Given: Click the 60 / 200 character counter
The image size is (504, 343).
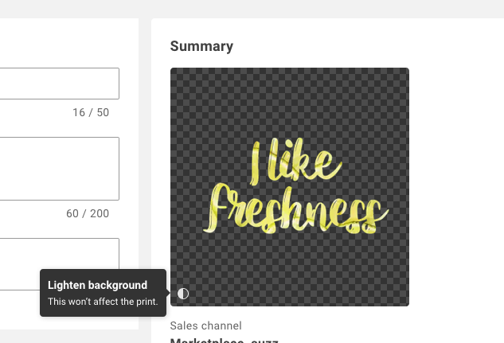Looking at the screenshot, I should pos(88,213).
